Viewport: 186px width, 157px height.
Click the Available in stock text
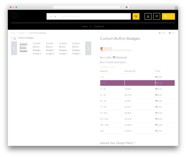click(108, 67)
